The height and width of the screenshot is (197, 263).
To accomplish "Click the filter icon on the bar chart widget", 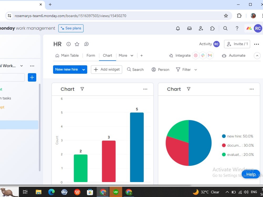I will (82, 89).
